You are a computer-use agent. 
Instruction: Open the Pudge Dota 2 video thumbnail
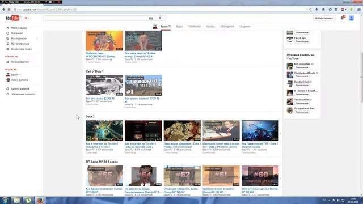click(182, 131)
